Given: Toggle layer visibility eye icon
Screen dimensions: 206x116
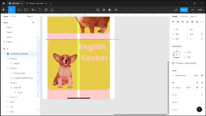Looking at the screenshot, I should click(202, 75).
